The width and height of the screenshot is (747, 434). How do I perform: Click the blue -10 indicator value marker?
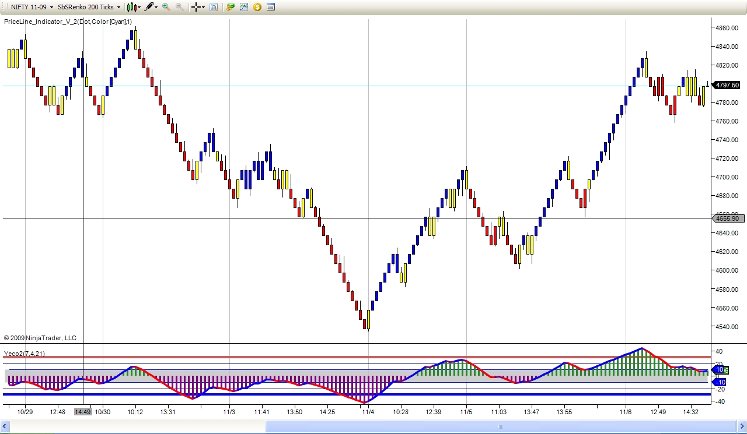click(x=719, y=382)
